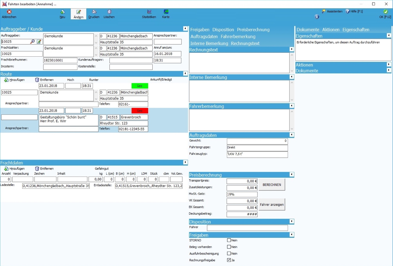Viewport: 393px width, 266px height.
Task: Click the Fahrer anzeigen button
Action: point(272,205)
